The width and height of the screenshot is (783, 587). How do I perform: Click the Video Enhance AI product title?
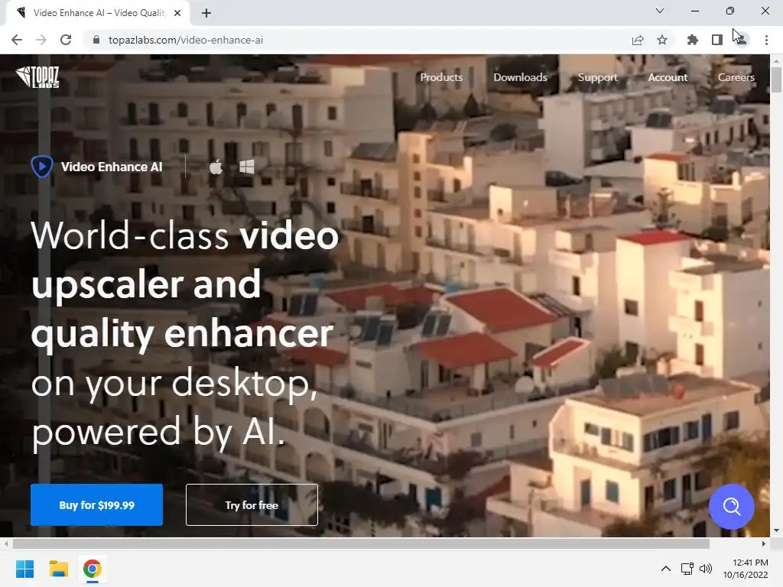tap(112, 167)
